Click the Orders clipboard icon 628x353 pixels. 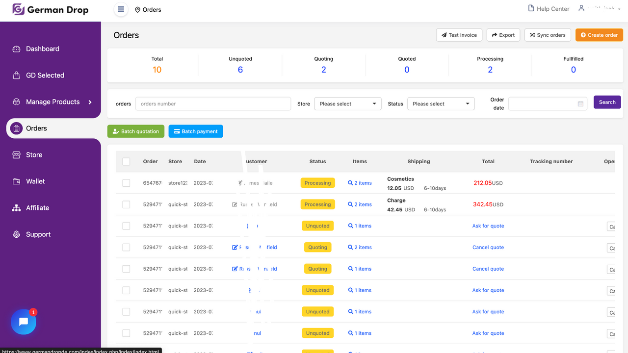(16, 128)
